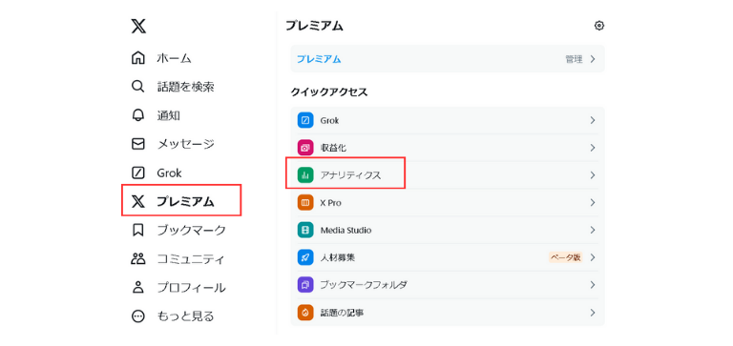
Task: Click the Home house icon
Action: click(x=137, y=58)
